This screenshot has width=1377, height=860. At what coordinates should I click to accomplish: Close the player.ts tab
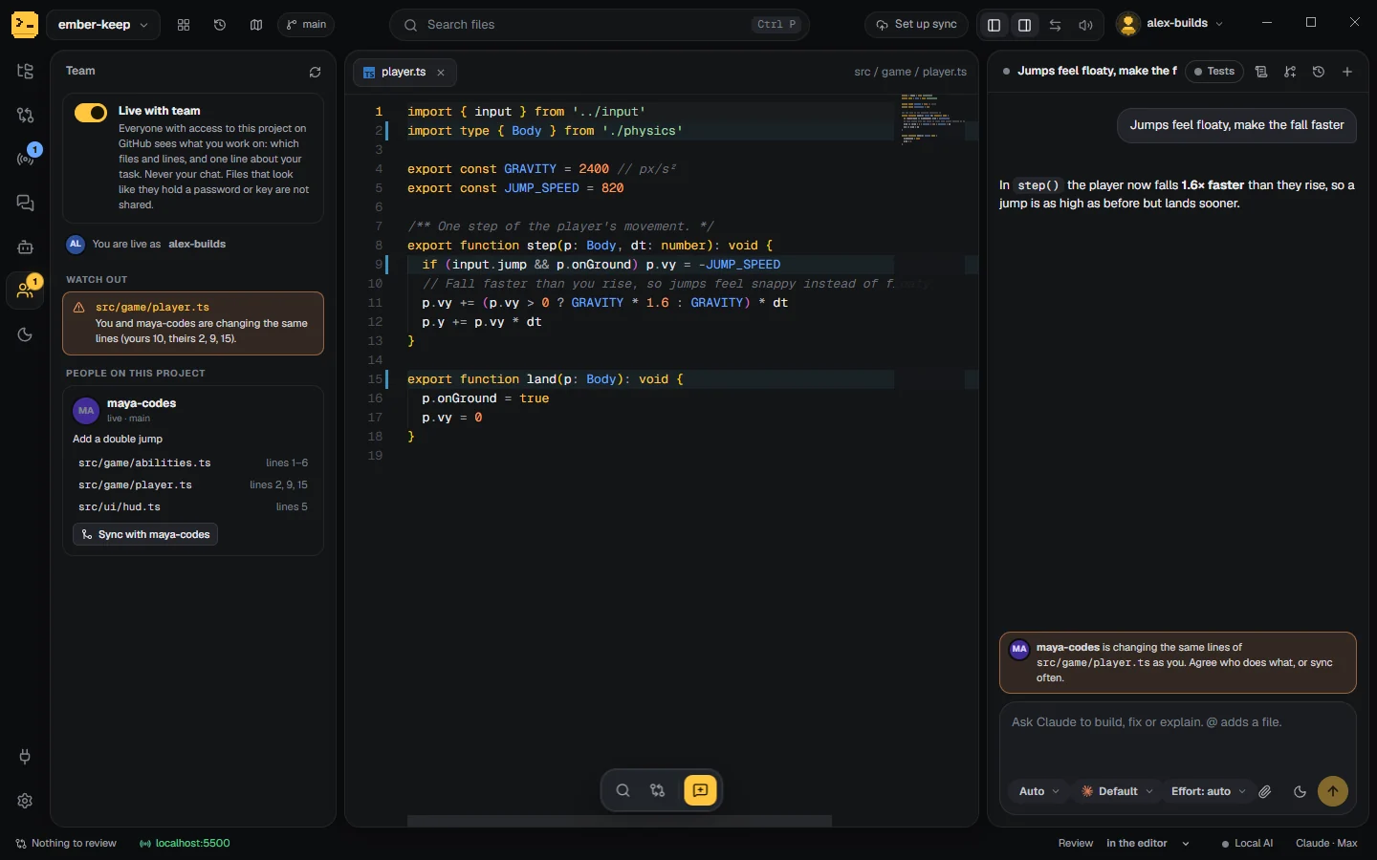(x=441, y=73)
